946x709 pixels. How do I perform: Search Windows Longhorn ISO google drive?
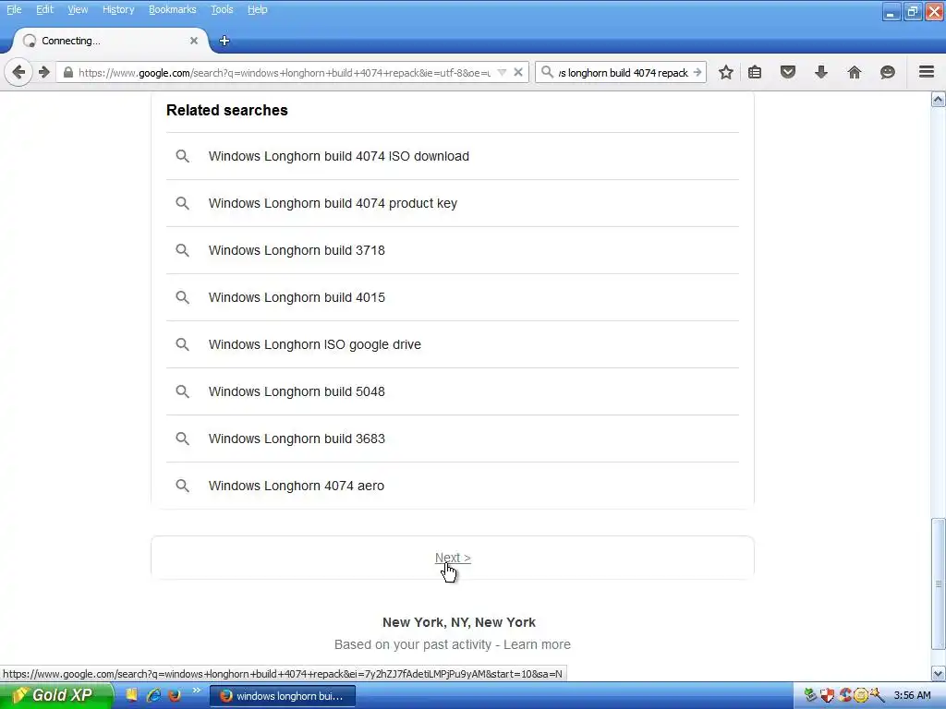(453, 344)
